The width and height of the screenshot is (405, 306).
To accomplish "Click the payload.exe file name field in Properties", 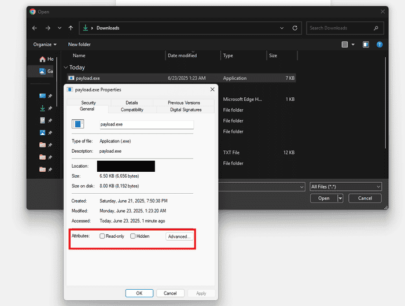I will point(146,124).
